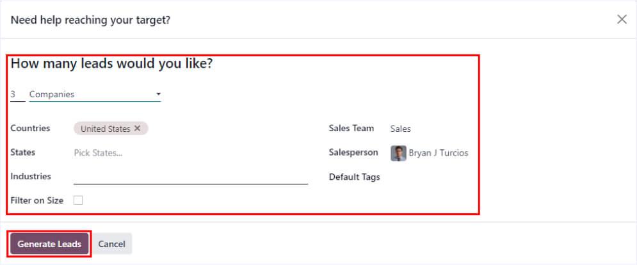This screenshot has height=265, width=637.
Task: Enable the Filter on Size checkbox
Action: (x=78, y=200)
